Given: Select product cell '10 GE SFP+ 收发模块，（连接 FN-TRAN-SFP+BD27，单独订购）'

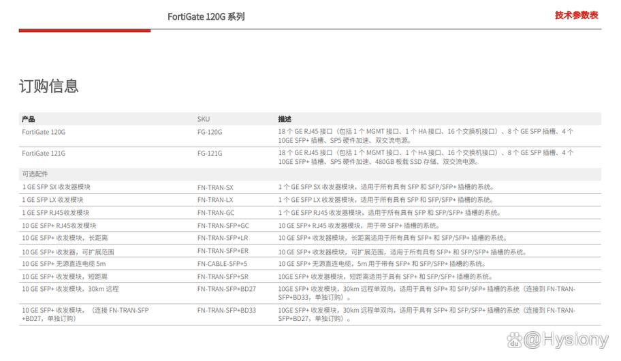Looking at the screenshot, I should point(85,314).
